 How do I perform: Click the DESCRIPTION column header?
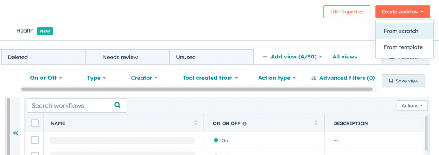pyautogui.click(x=351, y=123)
